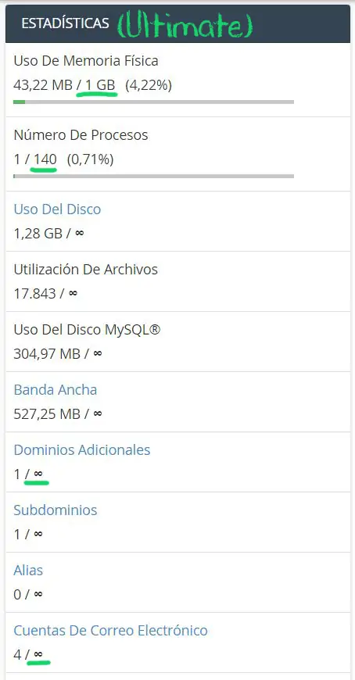Click the Número De Procesos progress bar
The image size is (355, 680).
pos(153,177)
